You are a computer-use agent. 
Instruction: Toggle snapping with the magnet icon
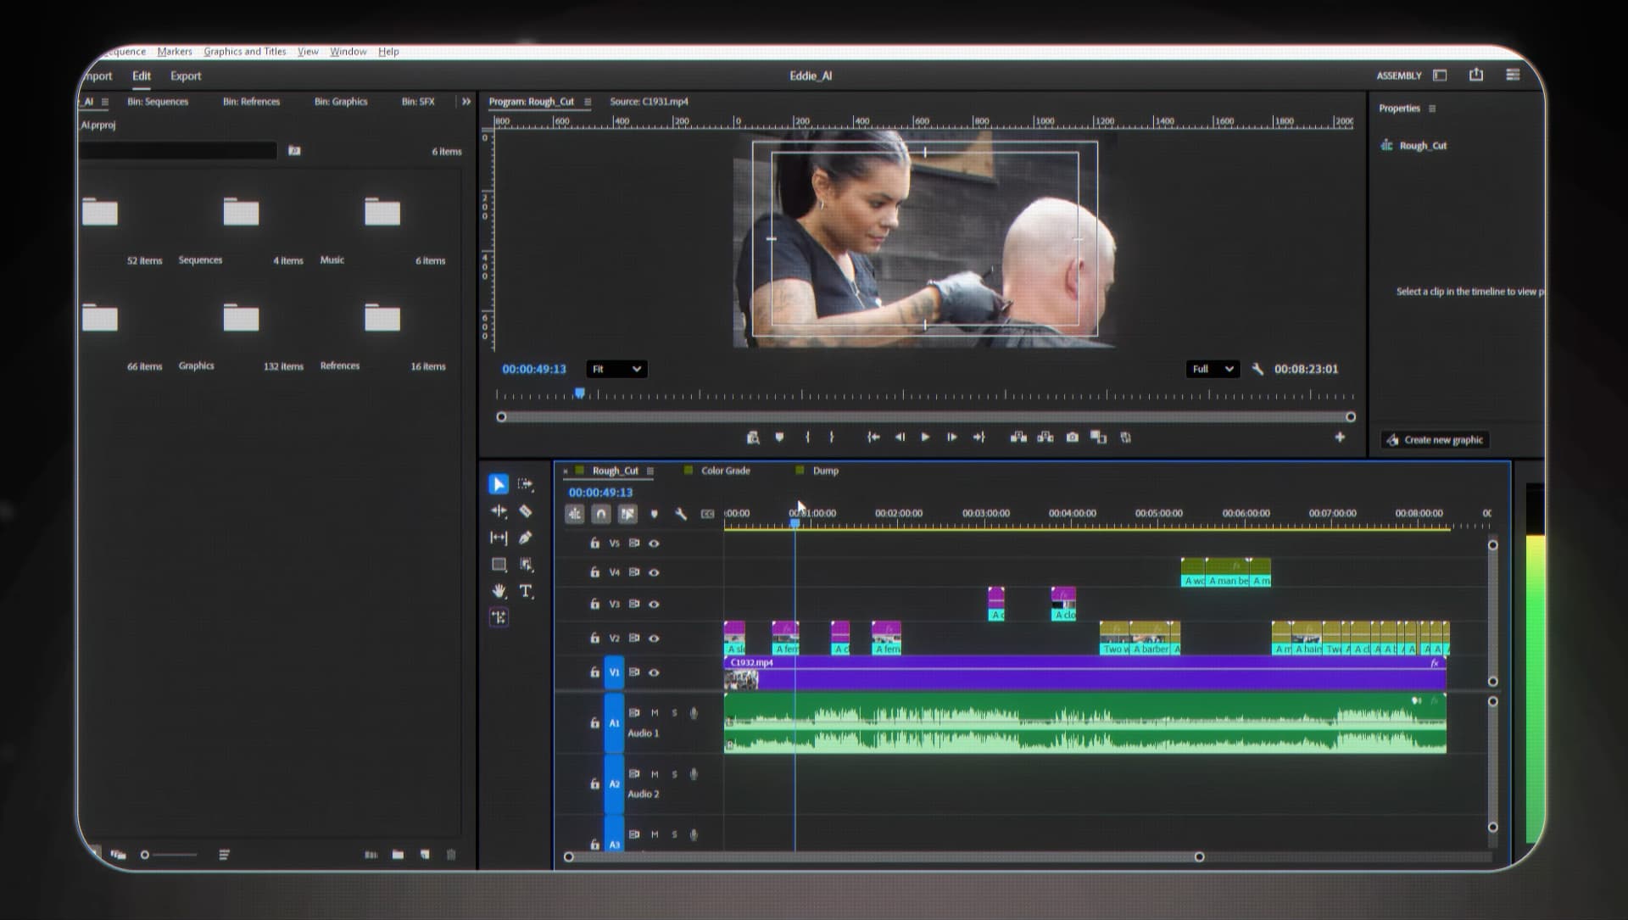pos(600,514)
